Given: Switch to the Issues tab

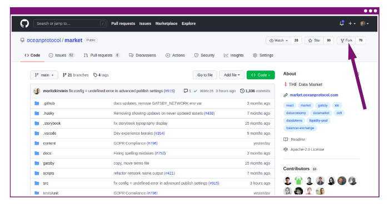Looking at the screenshot, I should coord(62,55).
